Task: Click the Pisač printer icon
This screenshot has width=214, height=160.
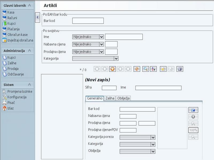Action: coord(4,103)
